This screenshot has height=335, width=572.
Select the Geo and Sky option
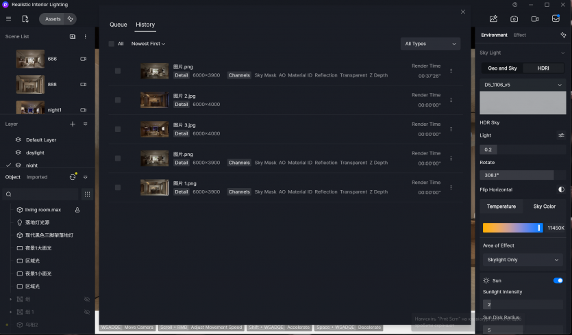click(x=501, y=68)
